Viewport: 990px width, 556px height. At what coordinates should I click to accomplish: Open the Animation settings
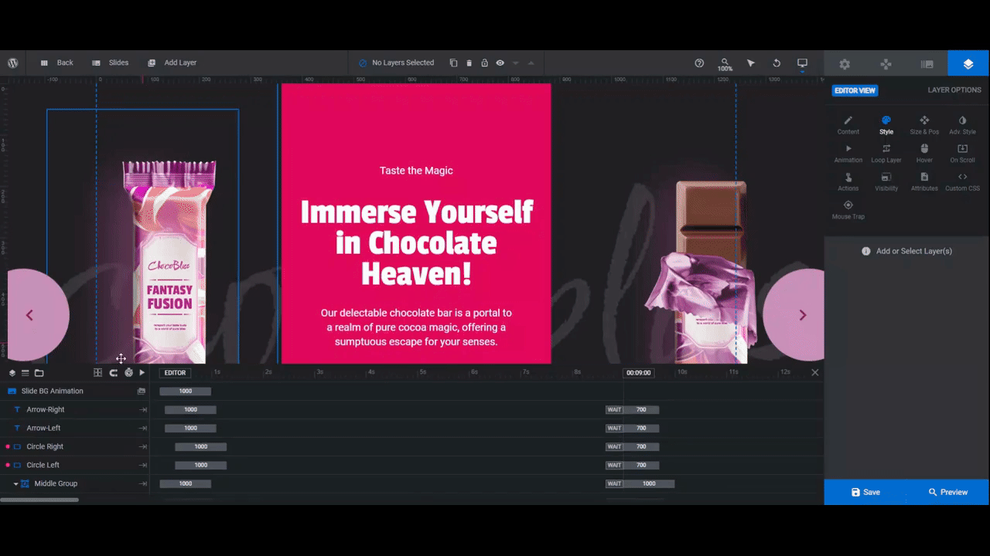coord(848,154)
